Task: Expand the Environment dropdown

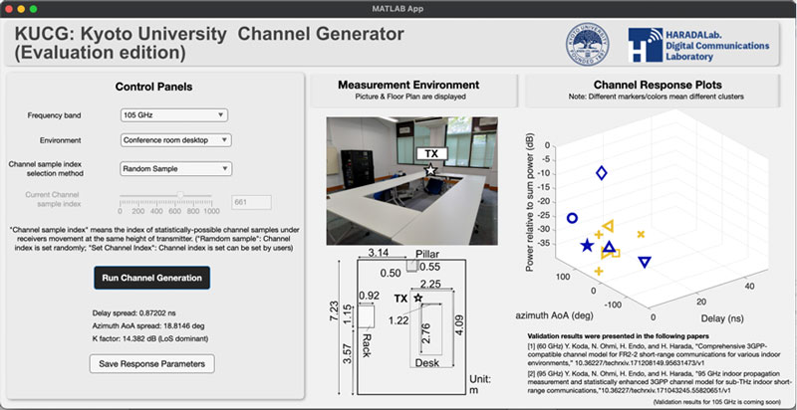Action: [175, 140]
